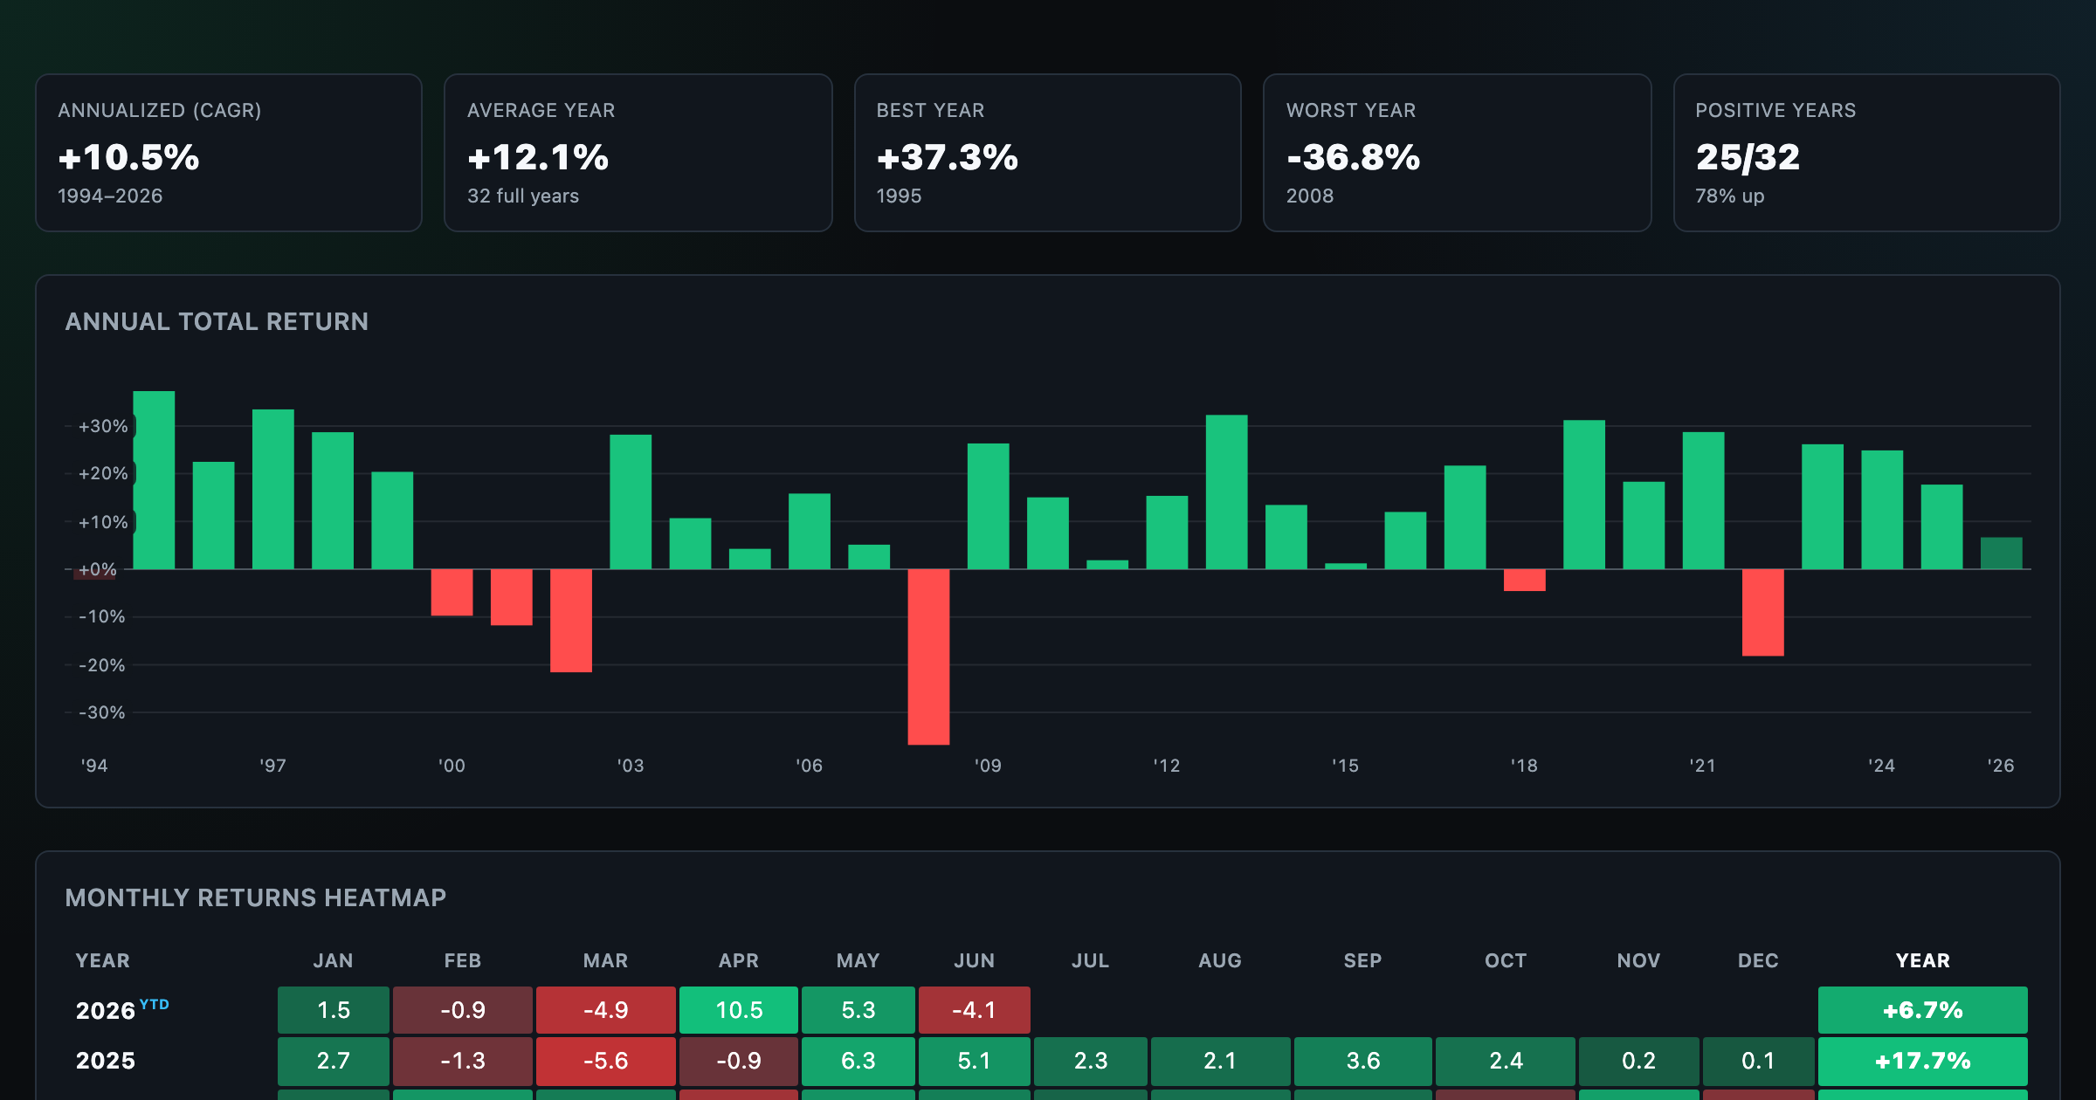
Task: Click the 2026 partial-year bar
Action: tap(2001, 553)
